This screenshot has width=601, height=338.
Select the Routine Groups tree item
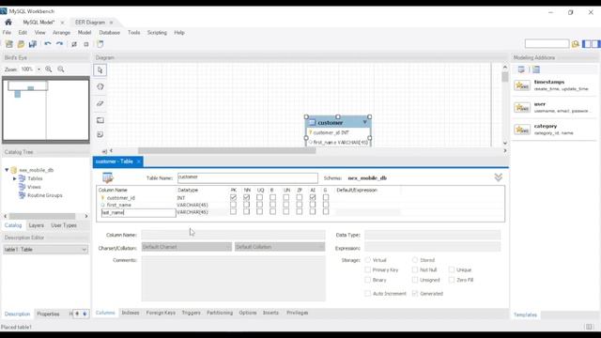[45, 195]
